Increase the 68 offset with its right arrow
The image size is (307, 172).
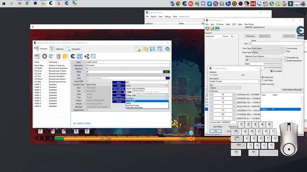235,95
